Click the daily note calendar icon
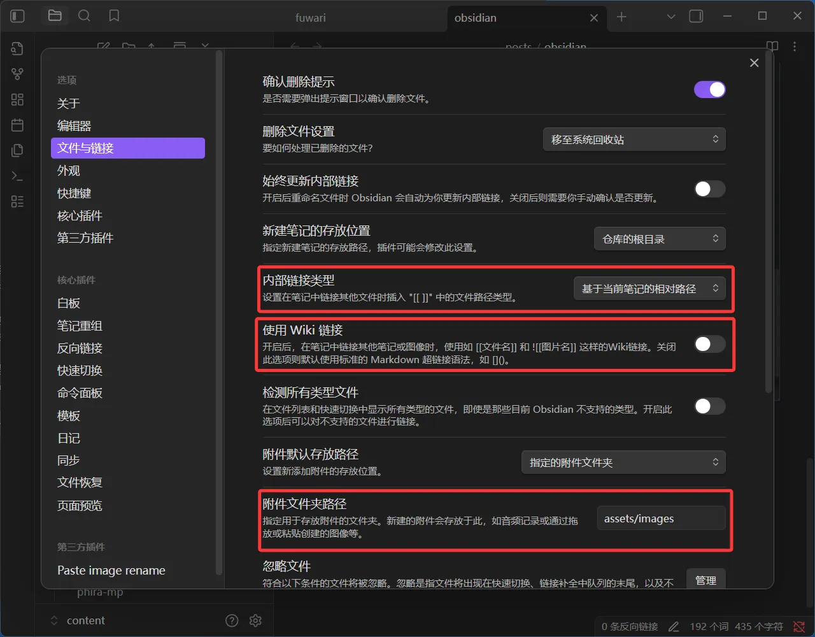Viewport: 815px width, 637px height. [17, 125]
